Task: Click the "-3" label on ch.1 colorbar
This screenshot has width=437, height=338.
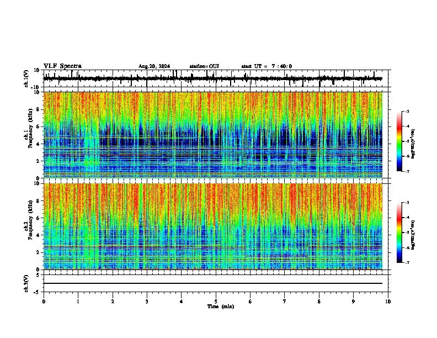Action: 407,112
